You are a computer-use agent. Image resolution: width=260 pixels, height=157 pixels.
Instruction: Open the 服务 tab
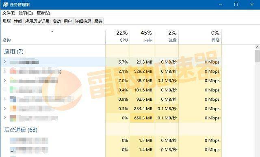pos(98,21)
